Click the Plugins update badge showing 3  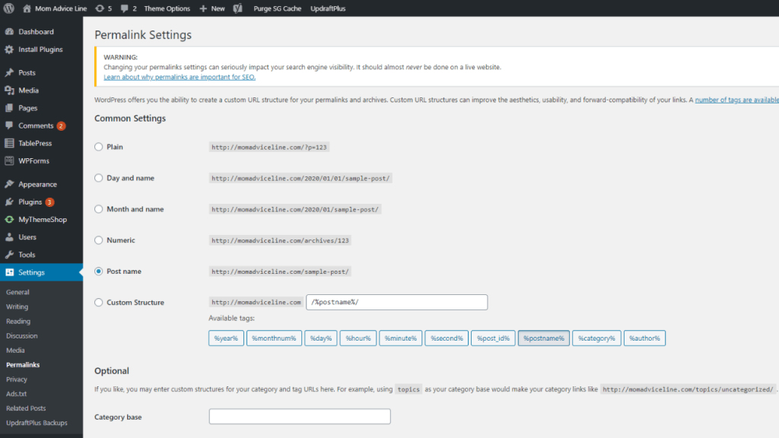pos(49,202)
